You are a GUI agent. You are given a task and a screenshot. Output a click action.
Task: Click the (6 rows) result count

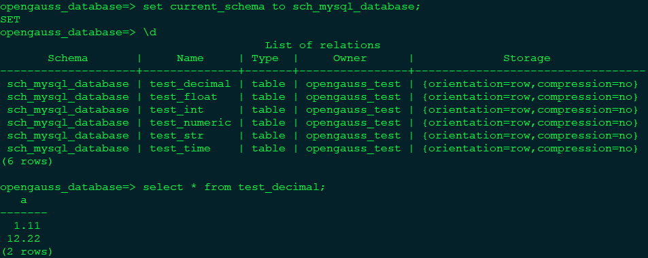click(27, 162)
